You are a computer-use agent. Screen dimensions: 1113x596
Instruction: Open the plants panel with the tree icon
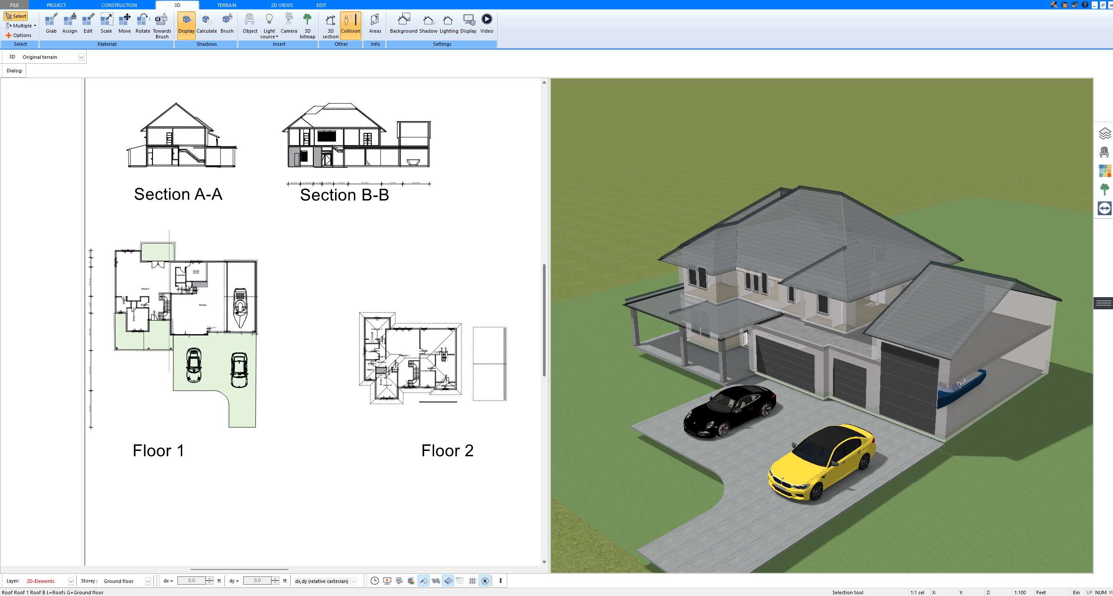1105,190
